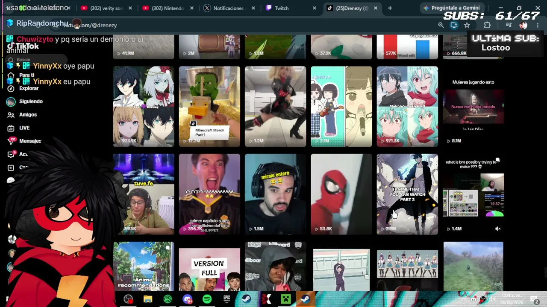547x307 pixels.
Task: Close the Drenezy TikTok tab
Action: (x=376, y=8)
